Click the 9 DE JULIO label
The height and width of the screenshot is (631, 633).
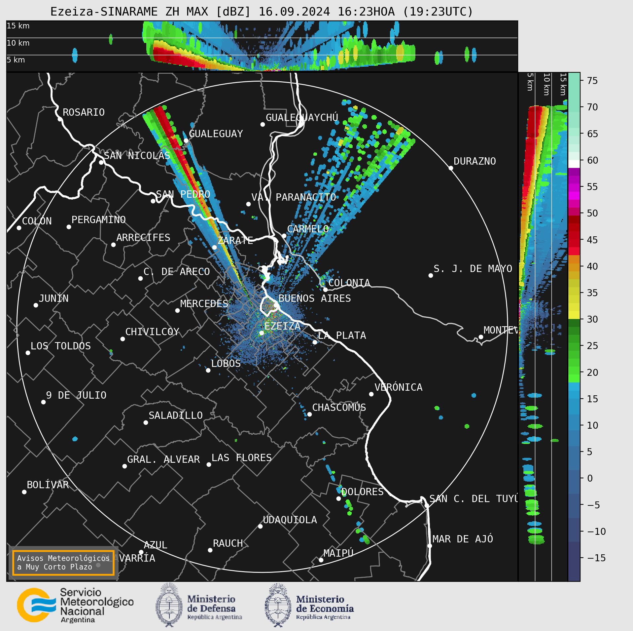[x=76, y=395]
